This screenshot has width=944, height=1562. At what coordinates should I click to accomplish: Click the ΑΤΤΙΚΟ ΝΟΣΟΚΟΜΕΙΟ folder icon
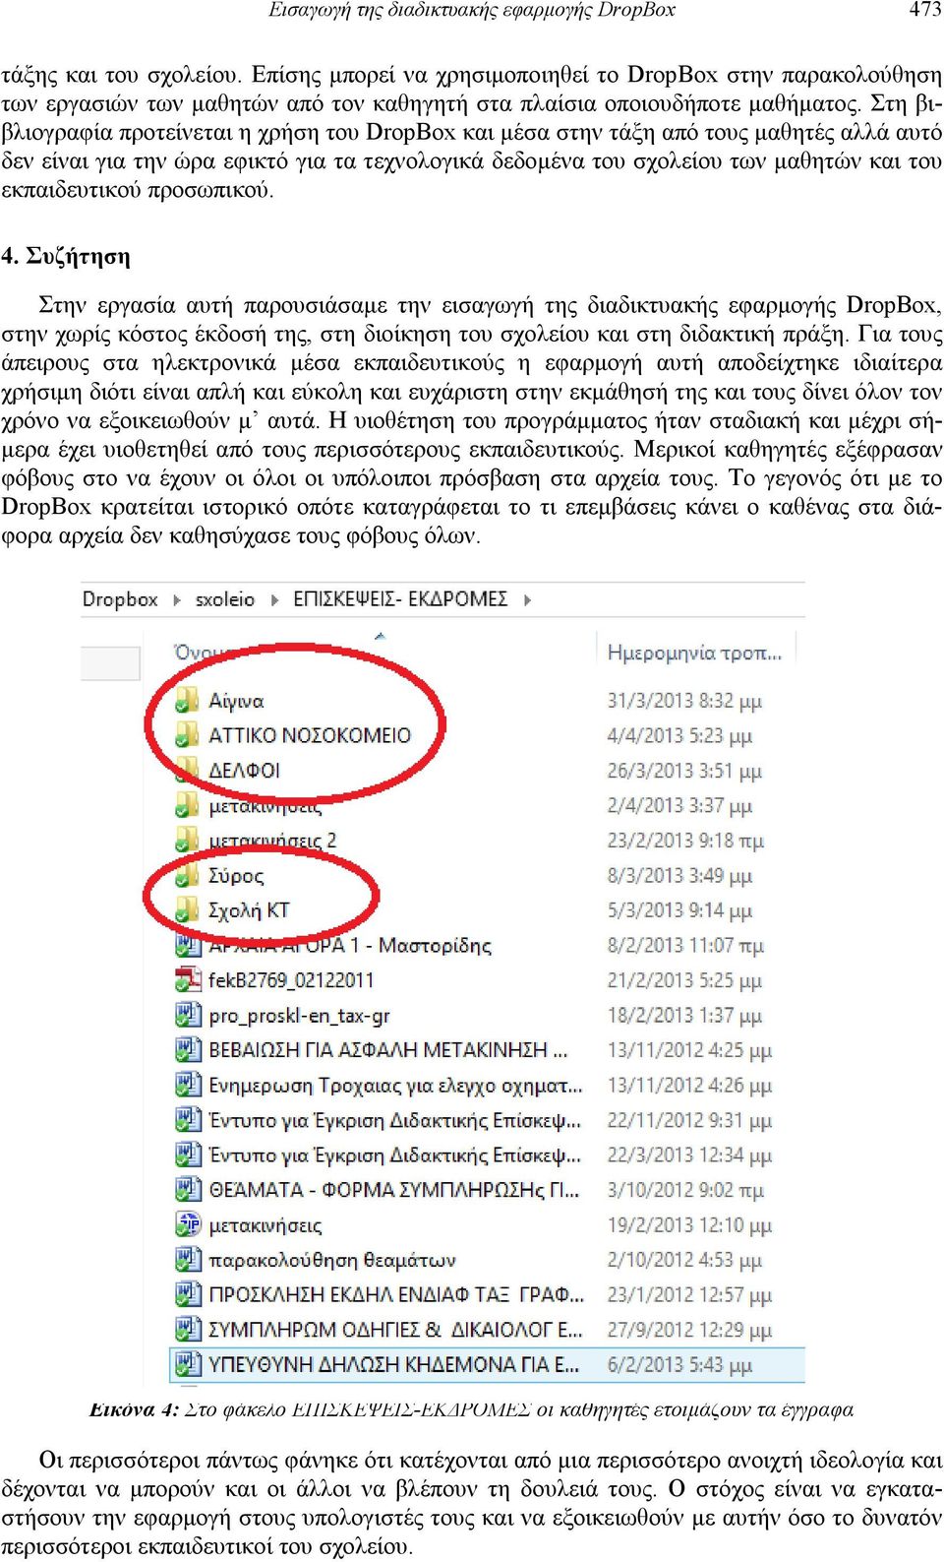(x=187, y=735)
